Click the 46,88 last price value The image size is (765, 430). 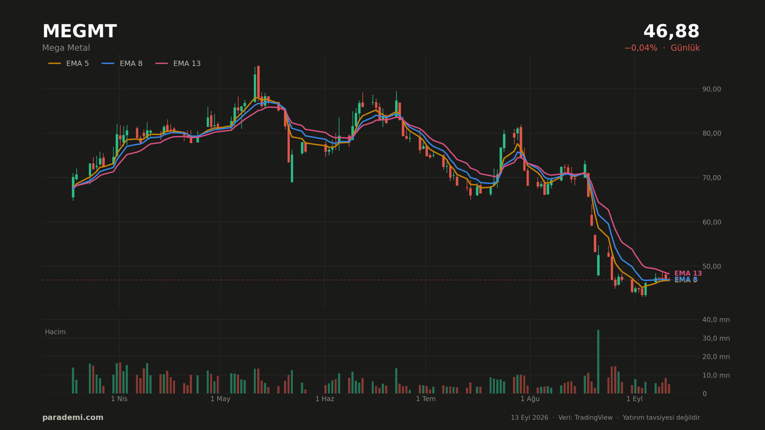(671, 32)
